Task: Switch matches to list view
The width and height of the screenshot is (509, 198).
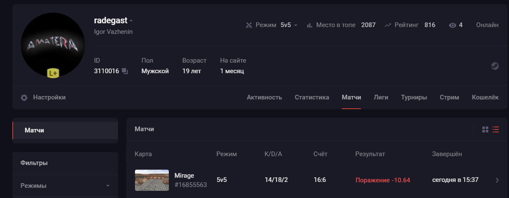Action: (496, 129)
